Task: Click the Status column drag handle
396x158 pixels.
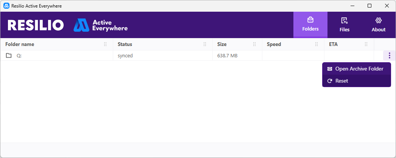Action: 205,44
